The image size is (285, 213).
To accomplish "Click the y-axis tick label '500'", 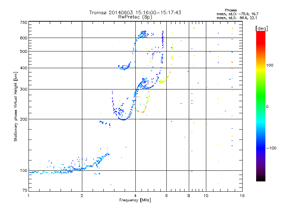I will tap(24, 51).
